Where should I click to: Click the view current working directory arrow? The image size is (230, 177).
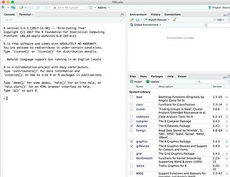(x=11, y=20)
